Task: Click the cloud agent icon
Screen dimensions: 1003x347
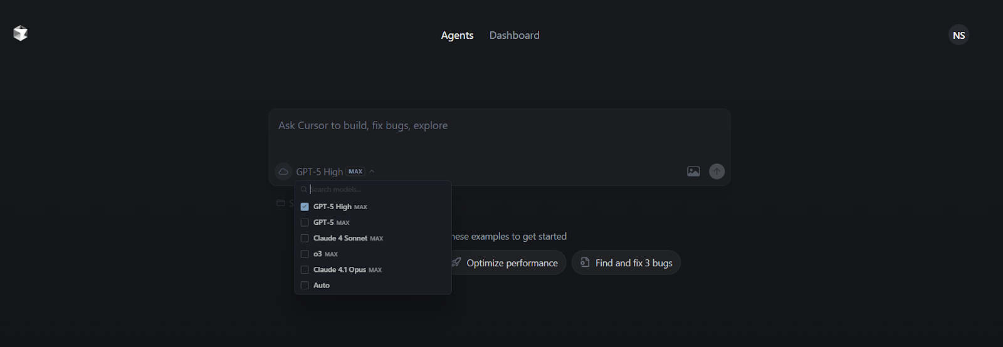Action: point(283,172)
